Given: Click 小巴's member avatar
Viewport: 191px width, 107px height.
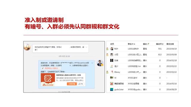Looking at the screenshot, I should [x=112, y=55].
